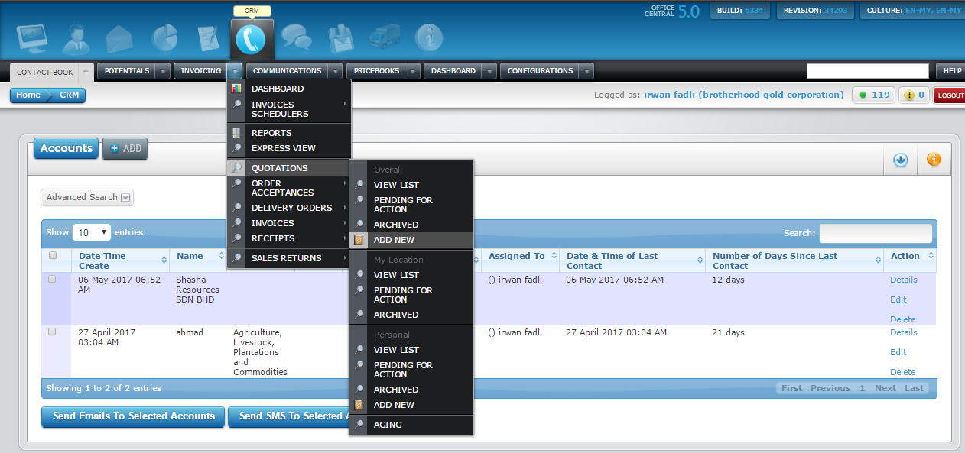
Task: Click Delete link for Shasha Resources row
Action: pyautogui.click(x=902, y=319)
